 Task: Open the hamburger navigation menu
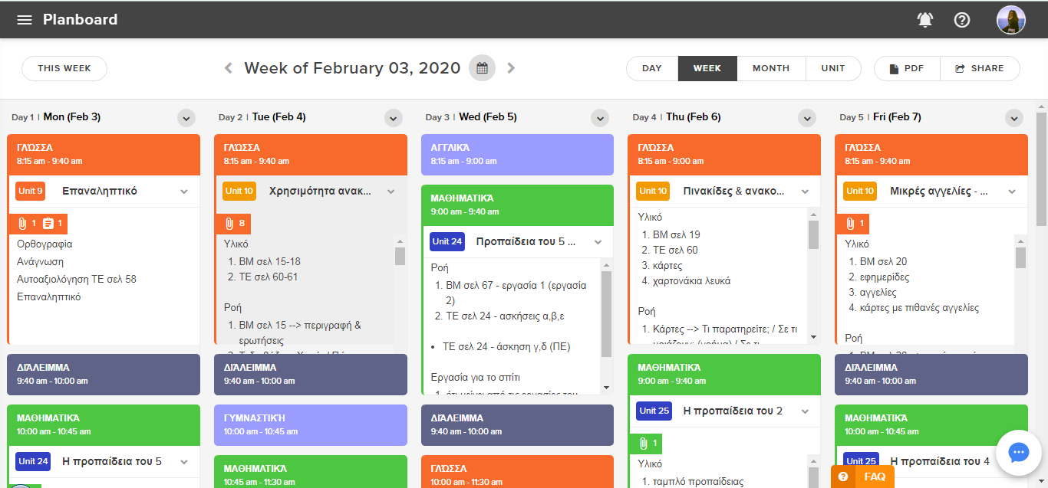25,20
